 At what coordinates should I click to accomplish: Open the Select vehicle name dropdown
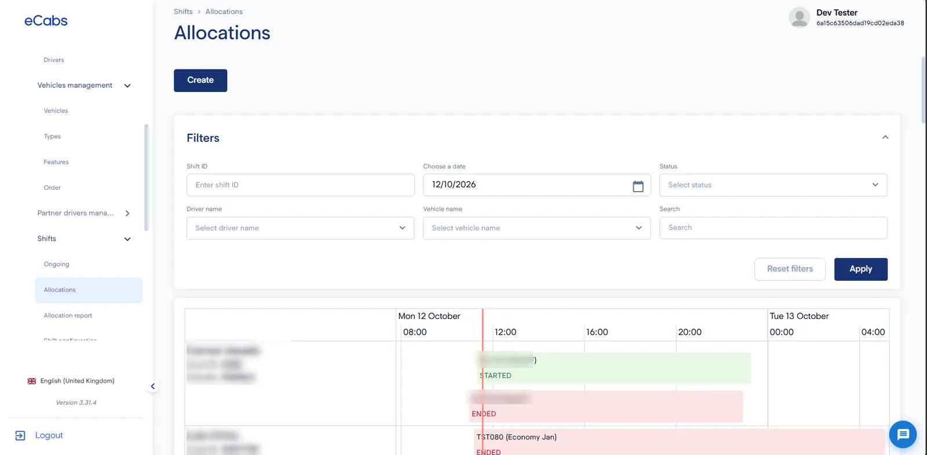point(537,228)
